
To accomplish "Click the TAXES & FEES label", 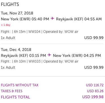I will [12, 91].
